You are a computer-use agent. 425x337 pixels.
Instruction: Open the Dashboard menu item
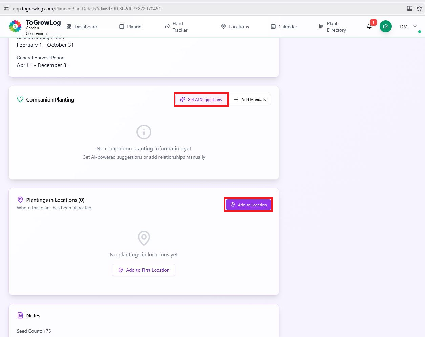[x=82, y=27]
